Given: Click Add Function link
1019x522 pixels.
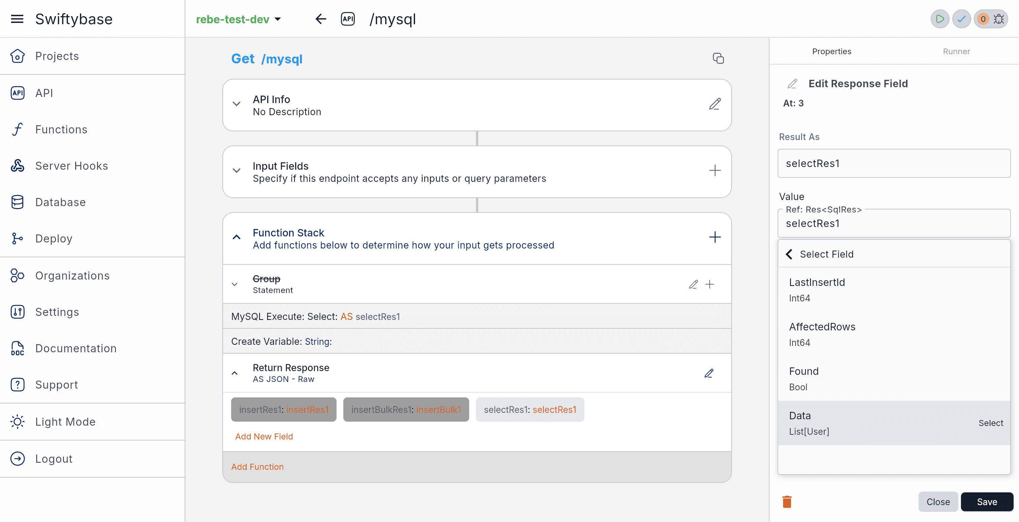Looking at the screenshot, I should tap(257, 467).
